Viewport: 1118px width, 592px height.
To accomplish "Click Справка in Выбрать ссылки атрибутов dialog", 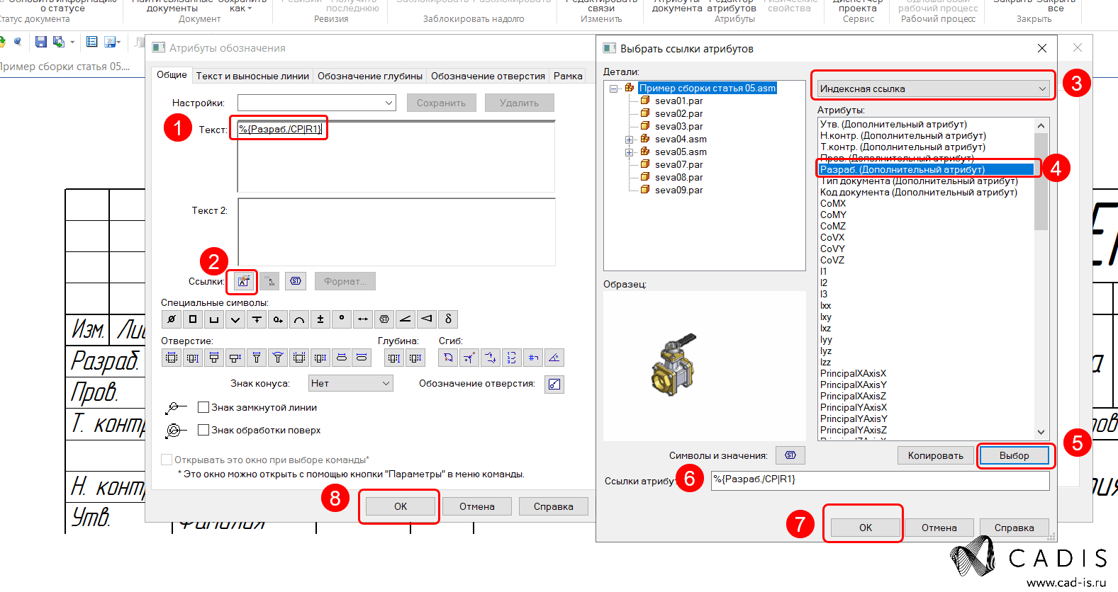I will point(1014,528).
